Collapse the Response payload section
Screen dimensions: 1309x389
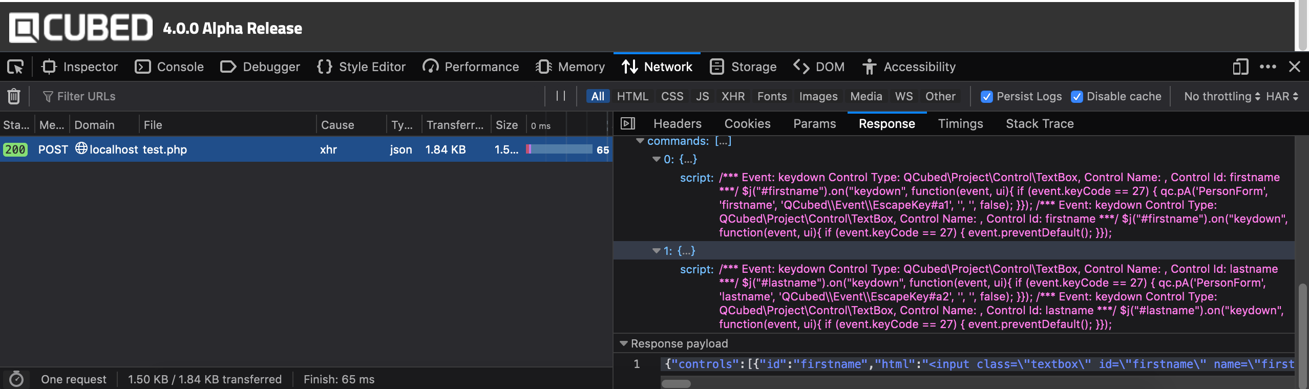click(x=623, y=343)
